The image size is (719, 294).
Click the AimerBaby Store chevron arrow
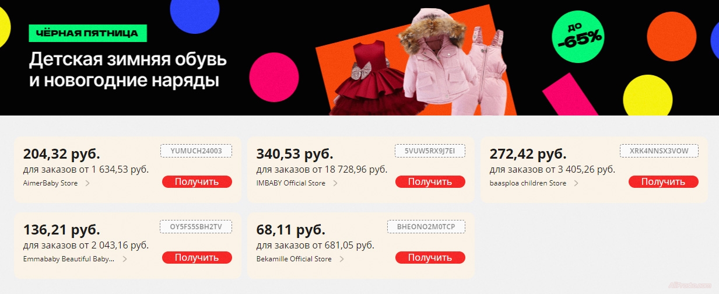[x=87, y=183]
